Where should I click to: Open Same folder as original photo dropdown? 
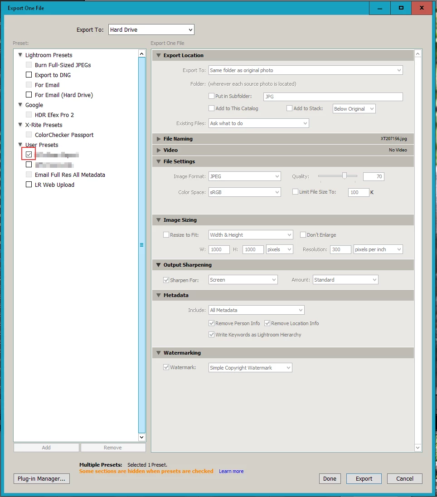click(x=306, y=70)
